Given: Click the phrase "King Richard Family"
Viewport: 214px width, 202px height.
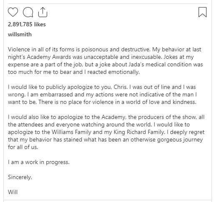Looking at the screenshot, I should 139,132.
